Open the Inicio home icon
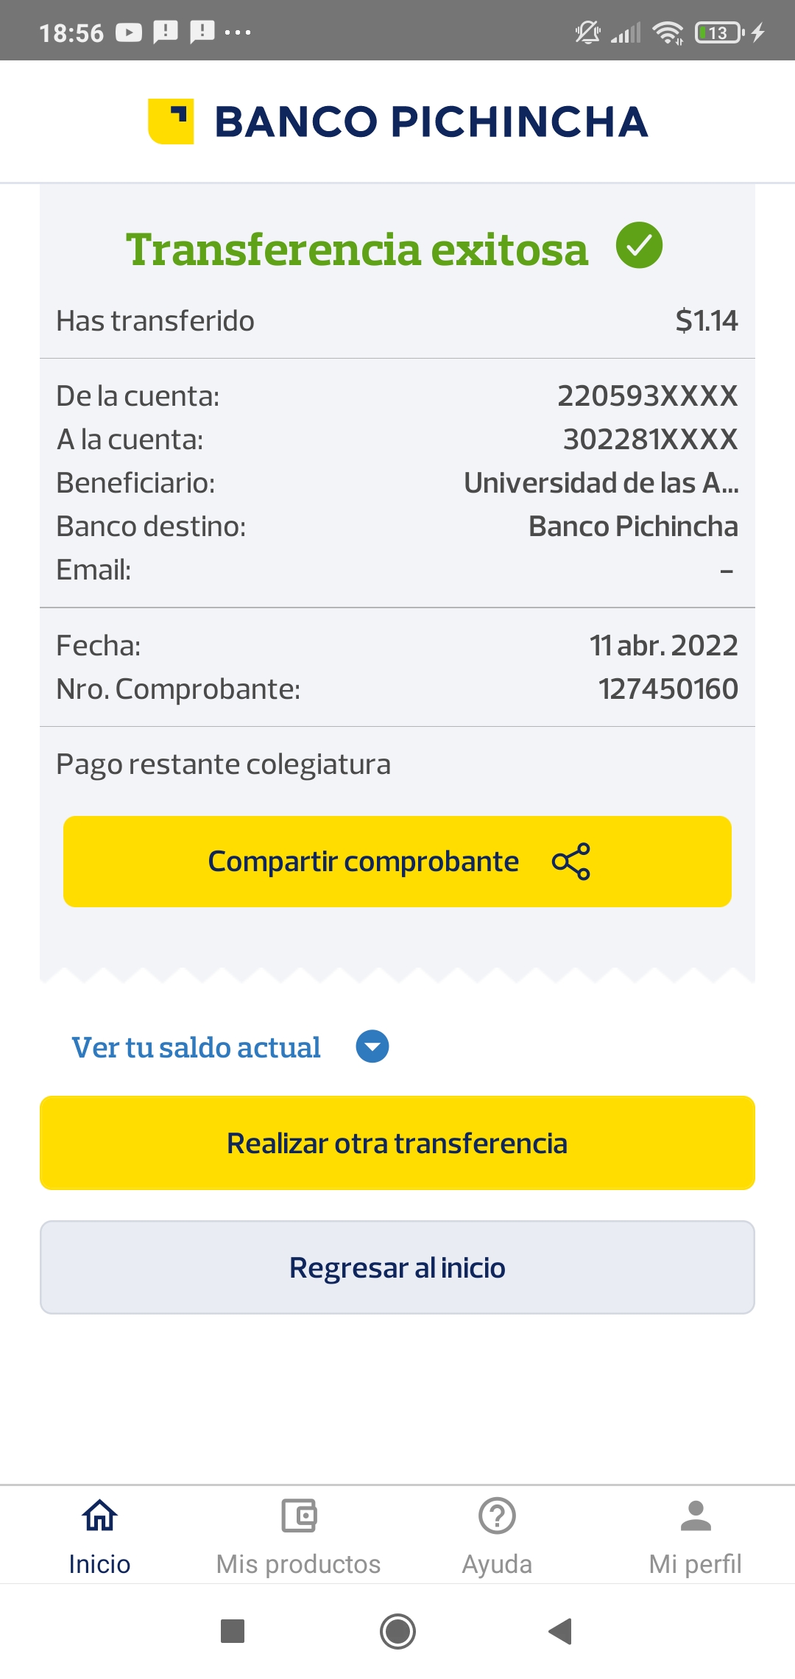This screenshot has height=1679, width=795. point(99,1516)
